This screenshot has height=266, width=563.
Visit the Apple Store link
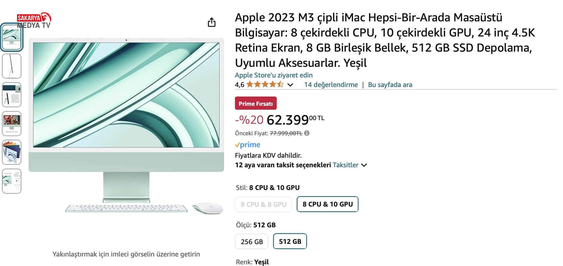tap(274, 75)
